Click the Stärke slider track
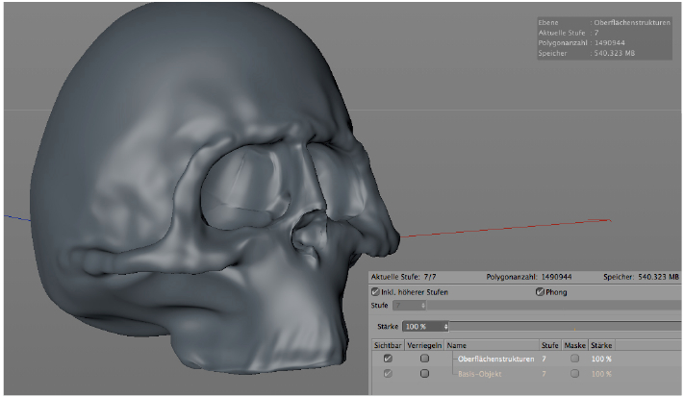 point(566,327)
